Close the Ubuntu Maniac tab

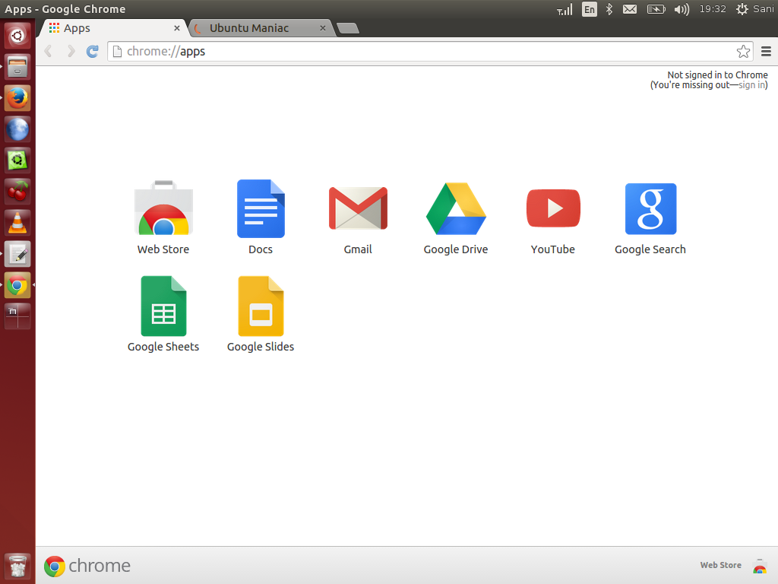coord(322,28)
